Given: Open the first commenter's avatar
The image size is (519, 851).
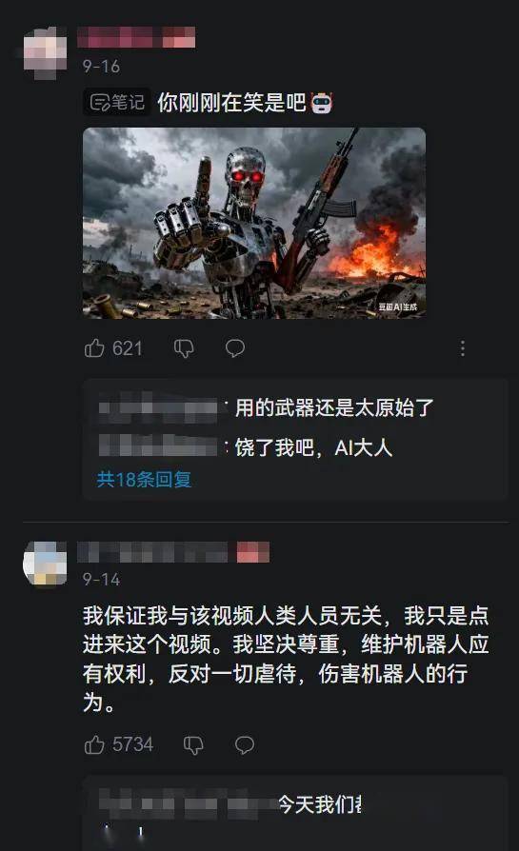Looking at the screenshot, I should tap(46, 51).
